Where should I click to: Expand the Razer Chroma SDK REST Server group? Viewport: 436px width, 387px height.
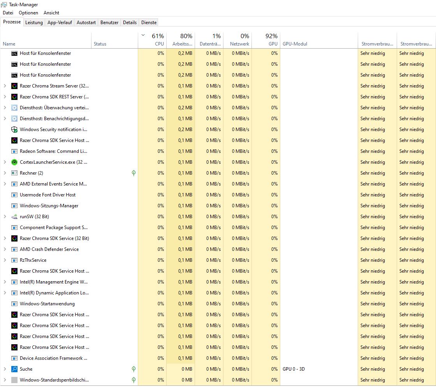coord(5,97)
